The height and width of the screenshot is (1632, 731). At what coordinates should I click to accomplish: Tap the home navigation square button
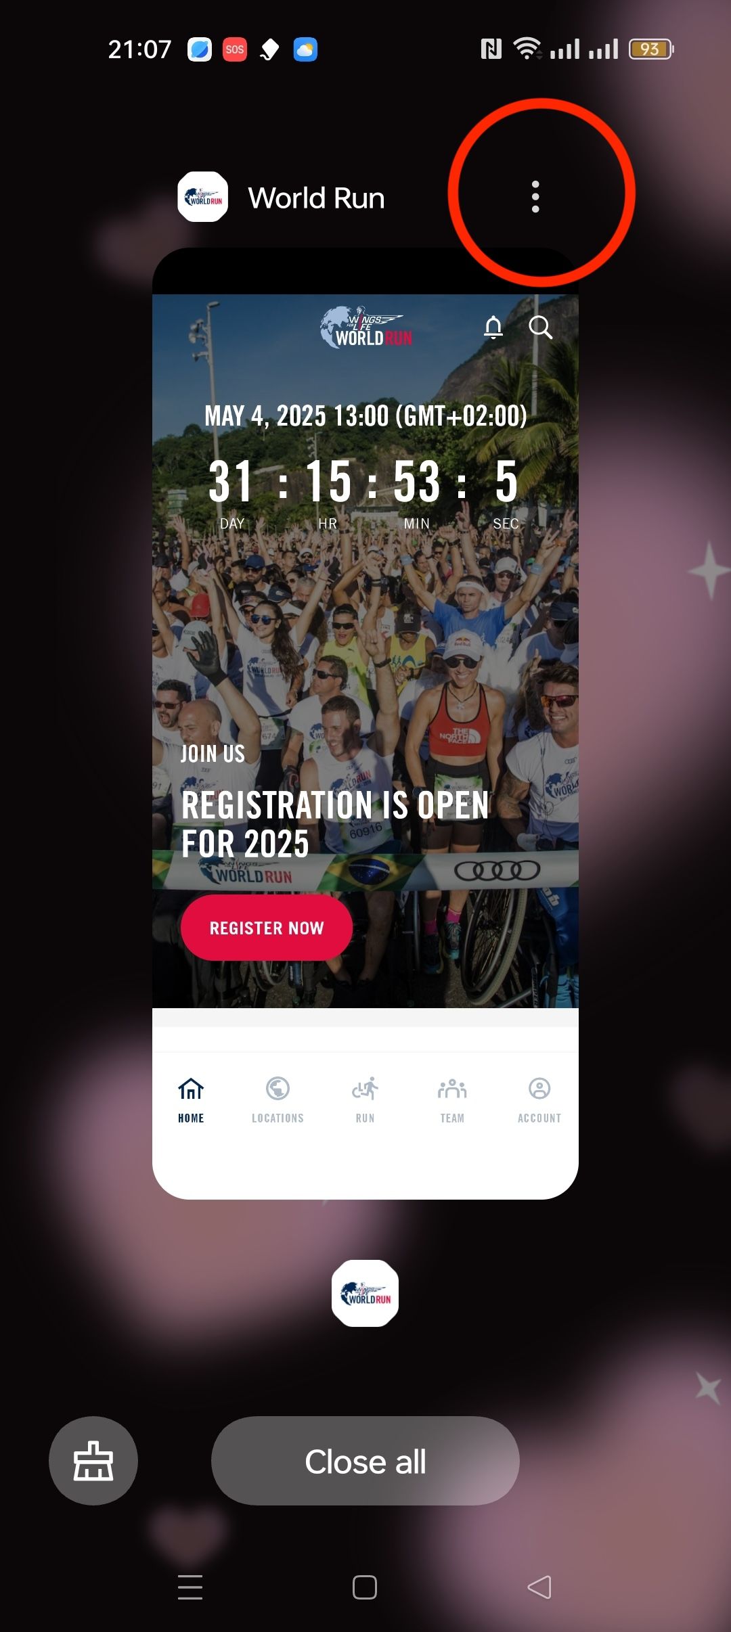tap(365, 1587)
